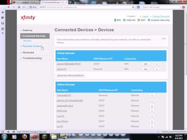Open the Parental Control menu item
This screenshot has width=187, height=140.
(x=32, y=46)
